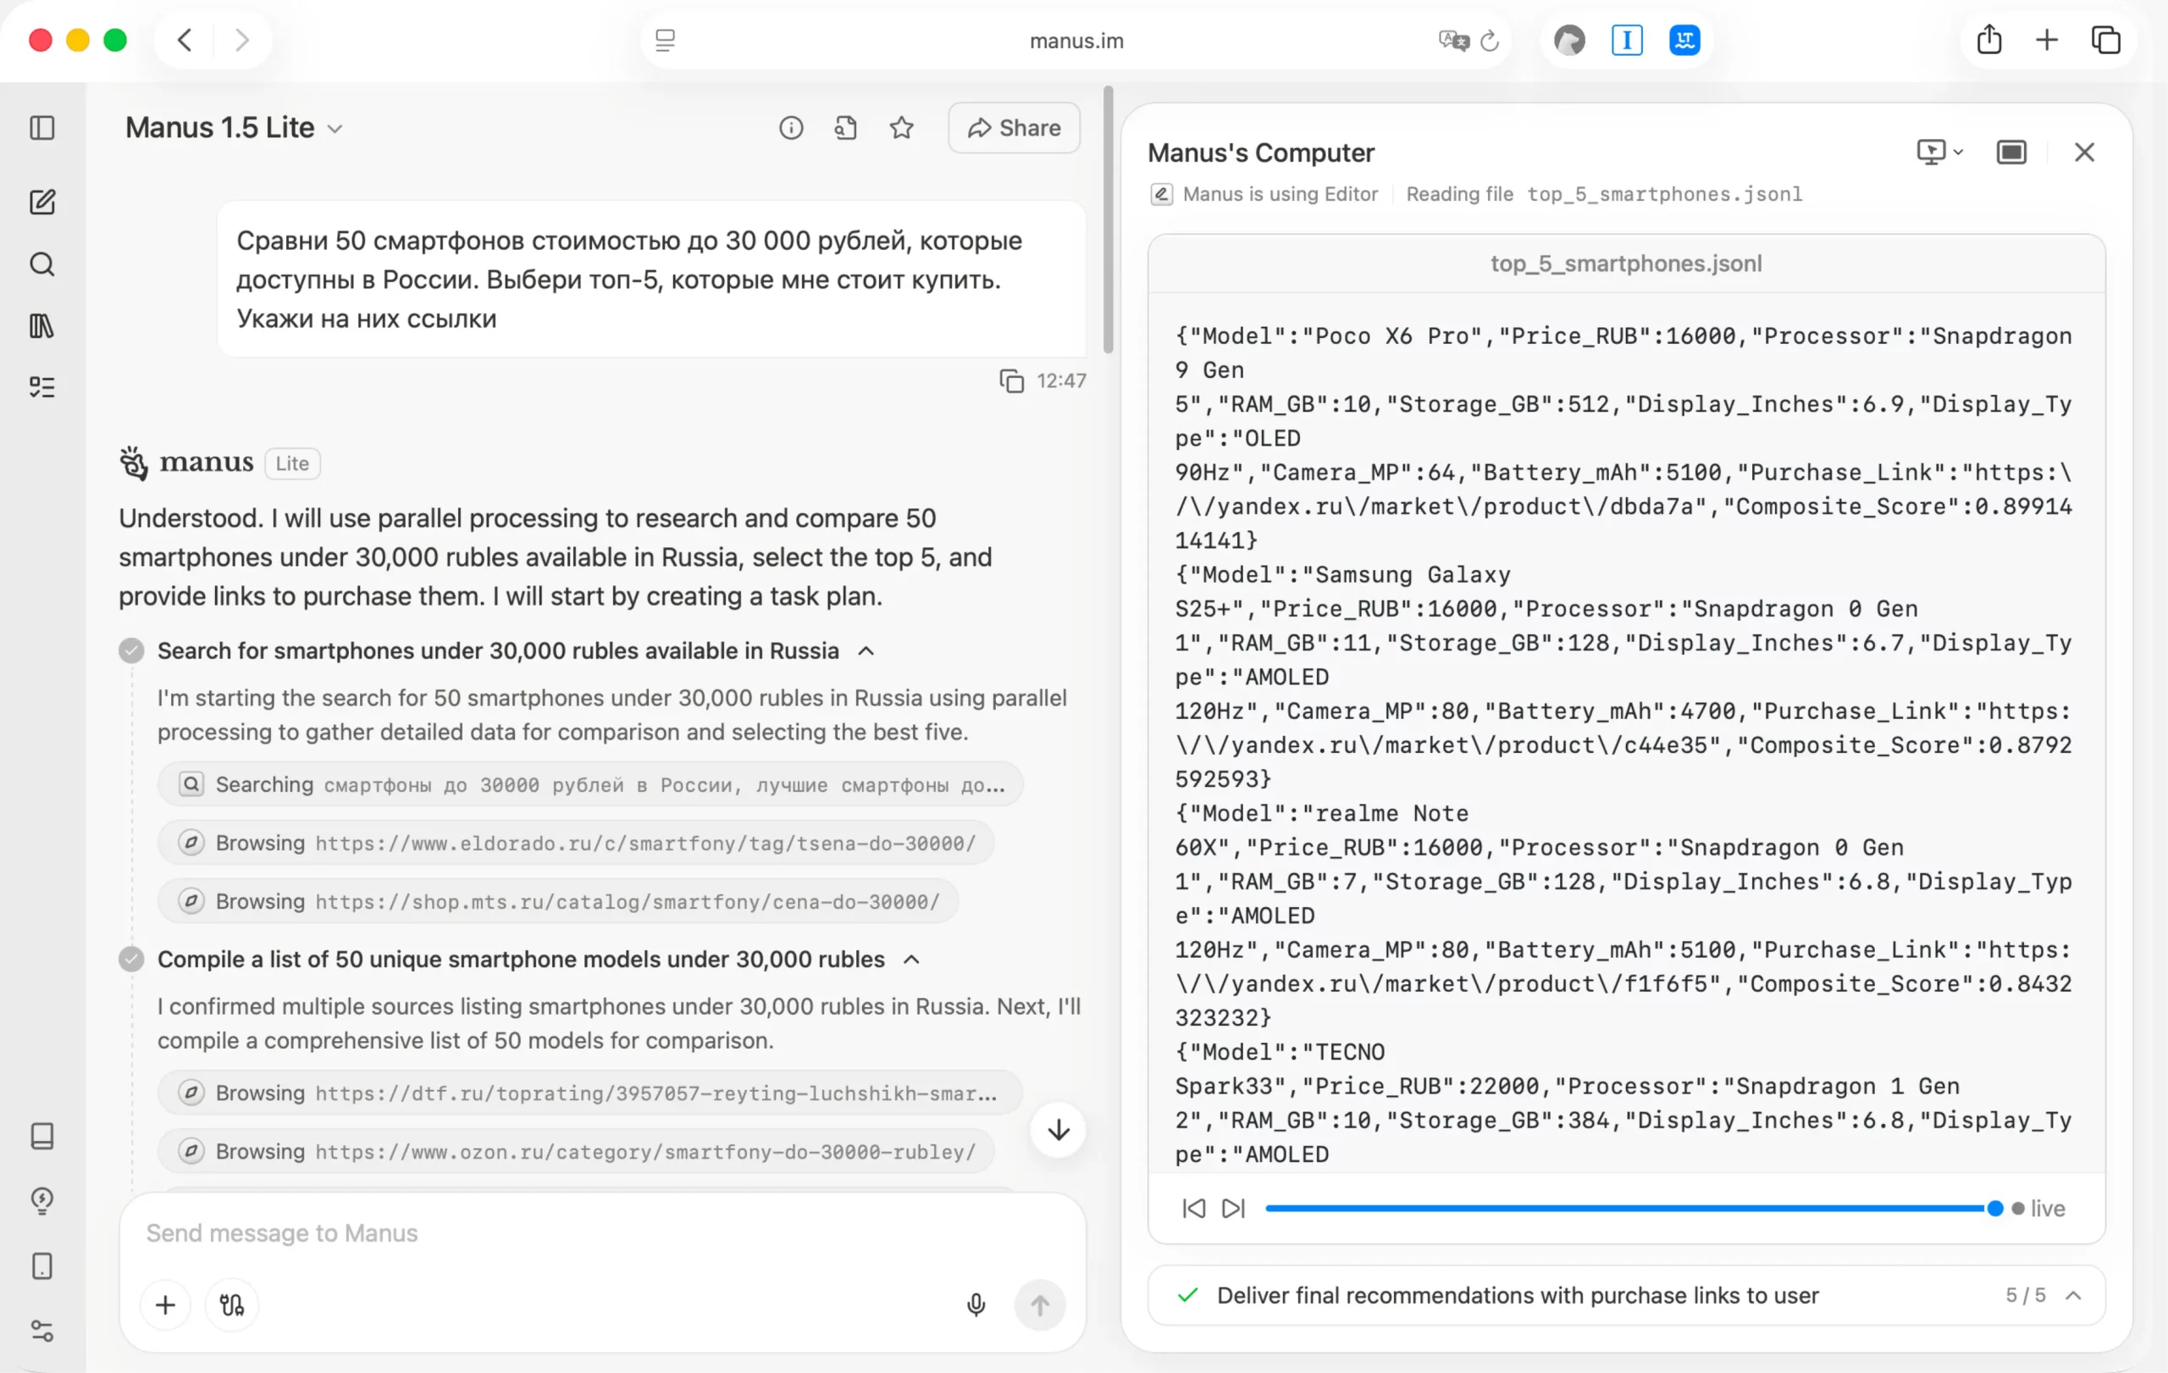Click the task info circle icon
The height and width of the screenshot is (1373, 2168).
tap(790, 128)
